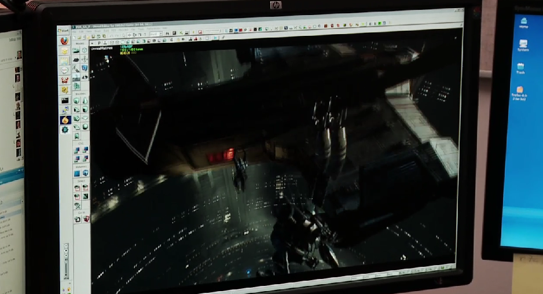This screenshot has width=543, height=294.
Task: Choose the Cone brush builder
Action: [85, 101]
